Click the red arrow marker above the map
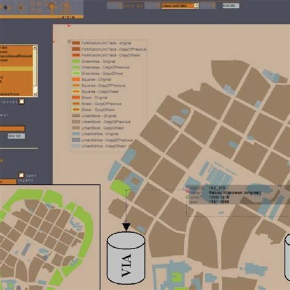The height and width of the screenshot is (290, 290). click(x=69, y=26)
